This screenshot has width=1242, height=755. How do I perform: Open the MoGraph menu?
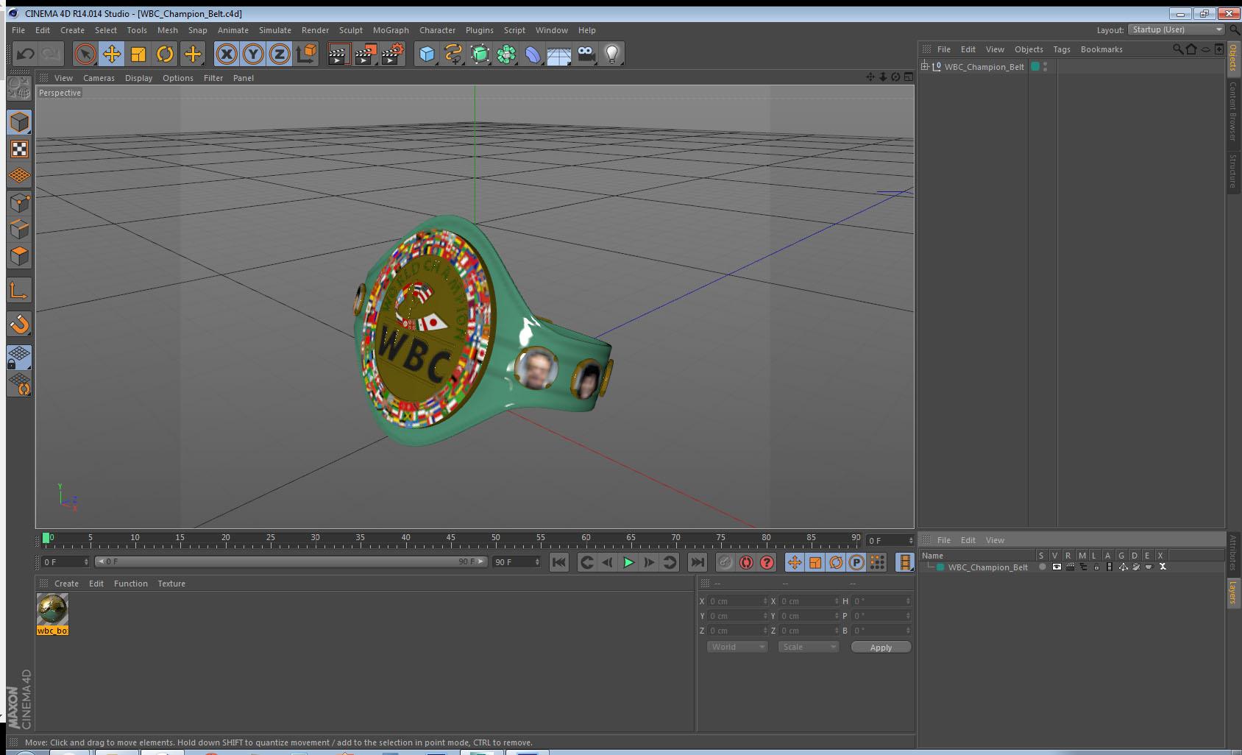391,30
